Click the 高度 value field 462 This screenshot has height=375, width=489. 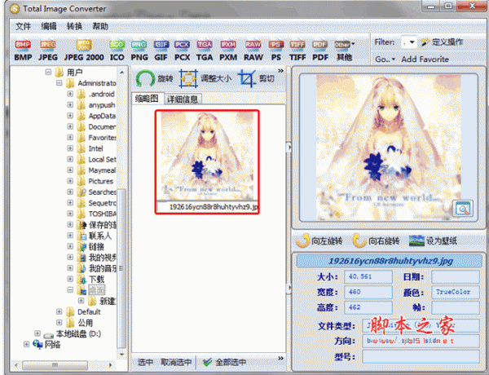point(368,307)
